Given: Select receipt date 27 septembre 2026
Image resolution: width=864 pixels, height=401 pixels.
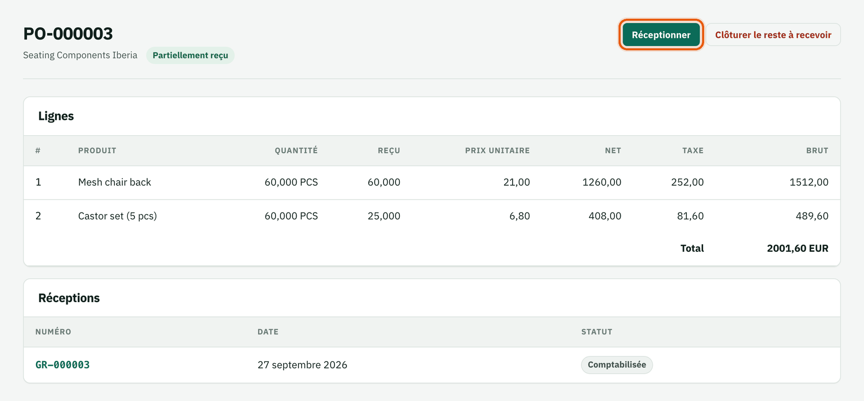Looking at the screenshot, I should (x=302, y=365).
